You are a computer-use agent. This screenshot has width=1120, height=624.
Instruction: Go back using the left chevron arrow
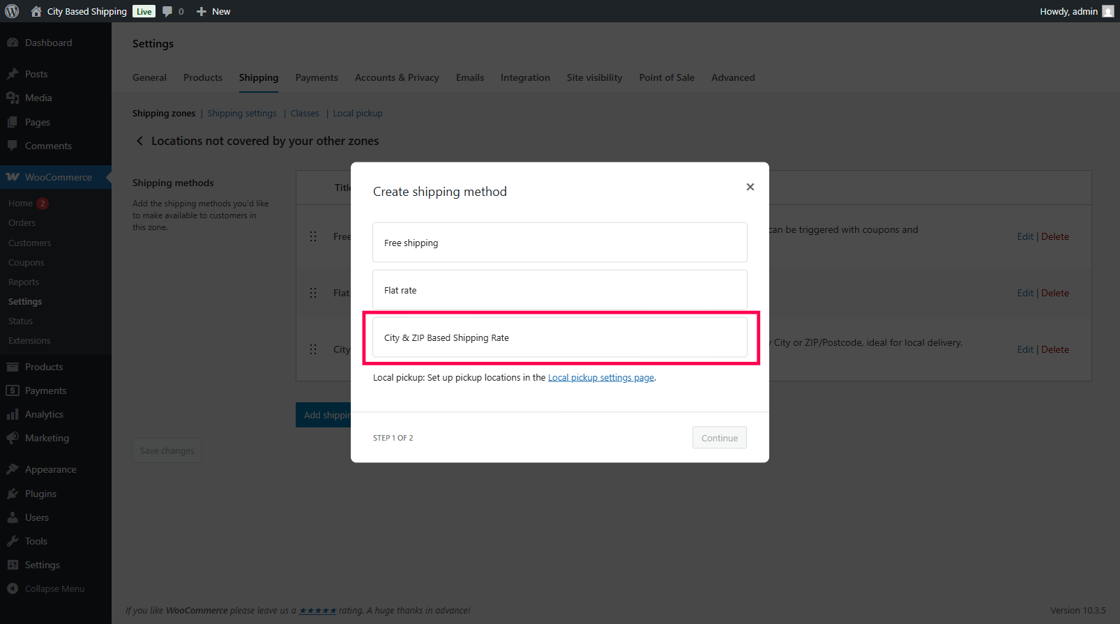point(139,141)
